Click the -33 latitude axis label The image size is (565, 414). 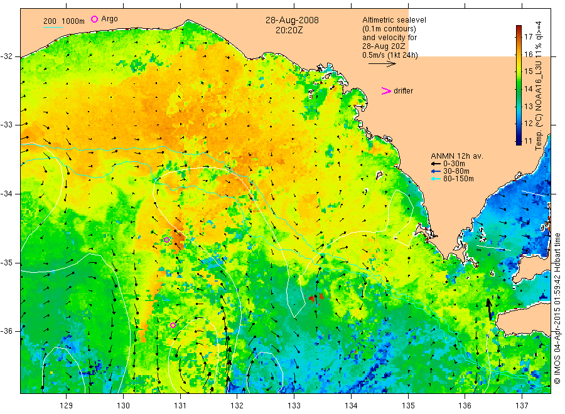pyautogui.click(x=6, y=125)
